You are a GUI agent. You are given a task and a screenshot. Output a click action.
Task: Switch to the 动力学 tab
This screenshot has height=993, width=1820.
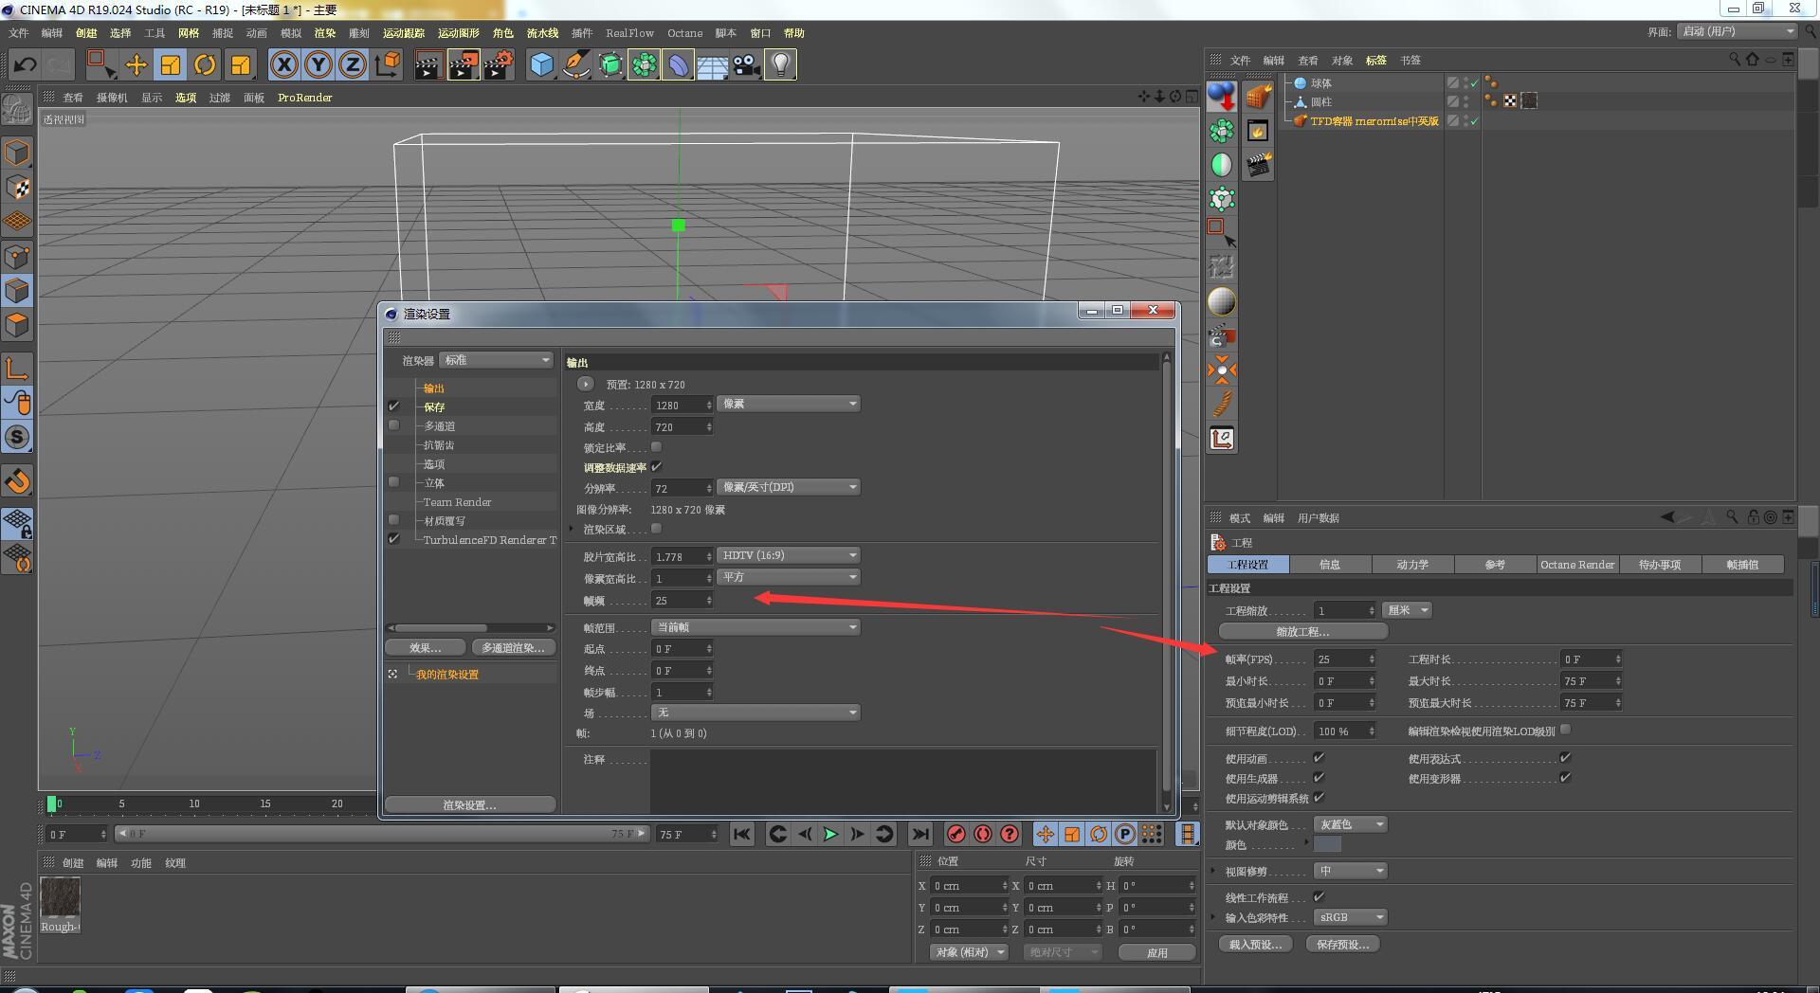pos(1411,565)
